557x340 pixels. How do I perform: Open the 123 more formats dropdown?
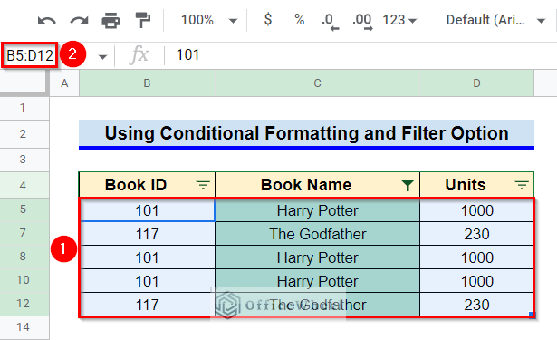tap(399, 20)
